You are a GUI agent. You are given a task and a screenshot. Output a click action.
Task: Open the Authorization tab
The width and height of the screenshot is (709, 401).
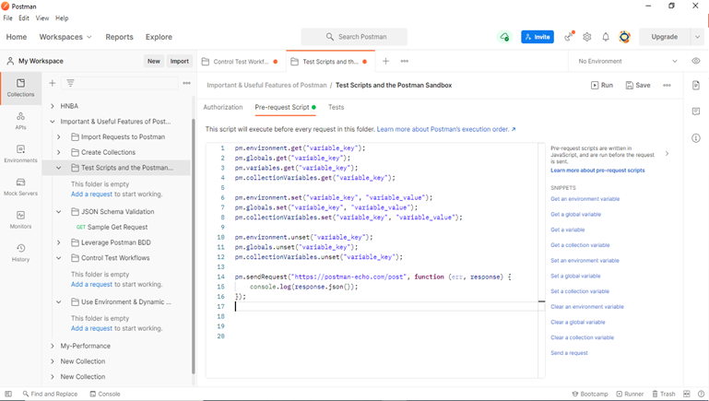223,107
